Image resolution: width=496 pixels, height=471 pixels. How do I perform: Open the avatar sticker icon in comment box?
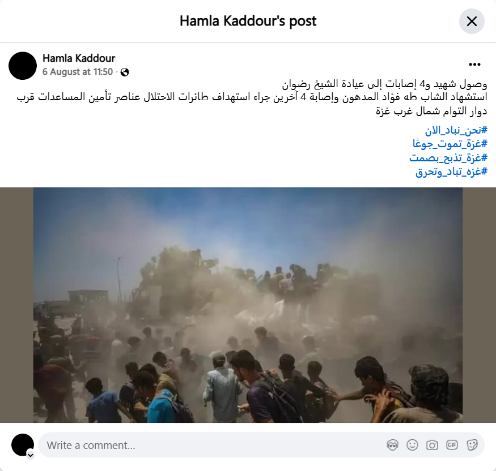pyautogui.click(x=393, y=445)
